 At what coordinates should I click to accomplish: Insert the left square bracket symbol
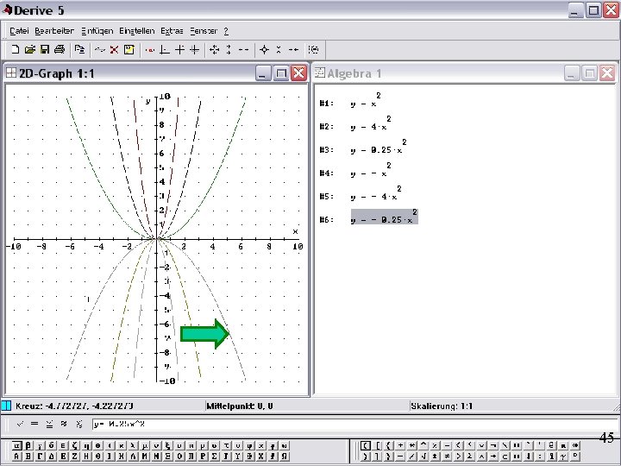click(x=377, y=445)
